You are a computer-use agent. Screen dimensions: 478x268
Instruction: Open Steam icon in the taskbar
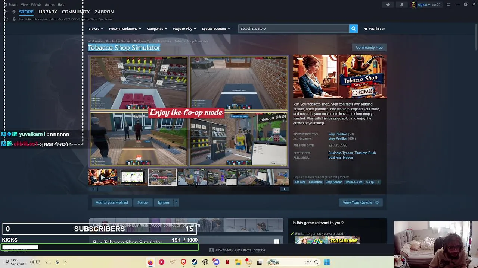194,262
